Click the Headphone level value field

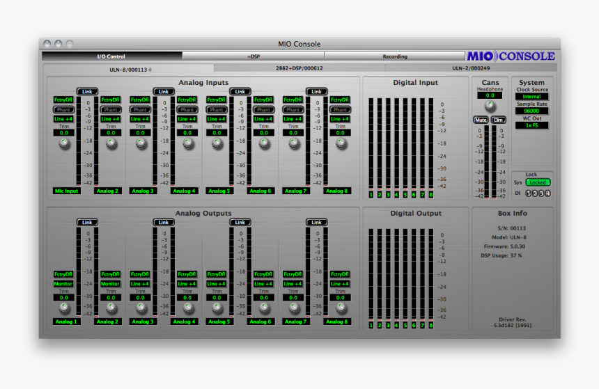490,95
